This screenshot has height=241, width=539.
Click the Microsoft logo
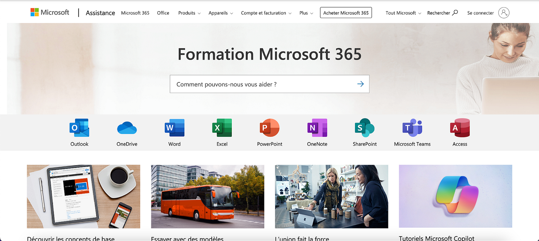point(50,13)
